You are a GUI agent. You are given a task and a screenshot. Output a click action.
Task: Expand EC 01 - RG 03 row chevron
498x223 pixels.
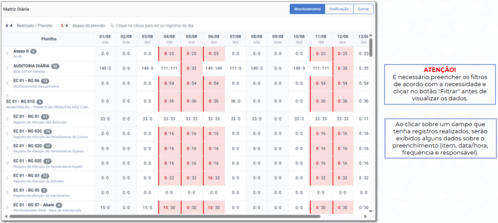[x=7, y=178]
